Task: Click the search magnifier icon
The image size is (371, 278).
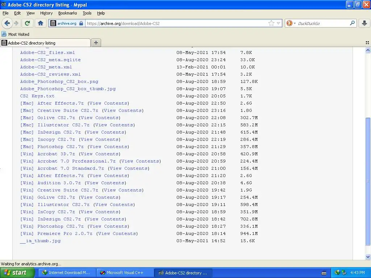Action: (352, 23)
